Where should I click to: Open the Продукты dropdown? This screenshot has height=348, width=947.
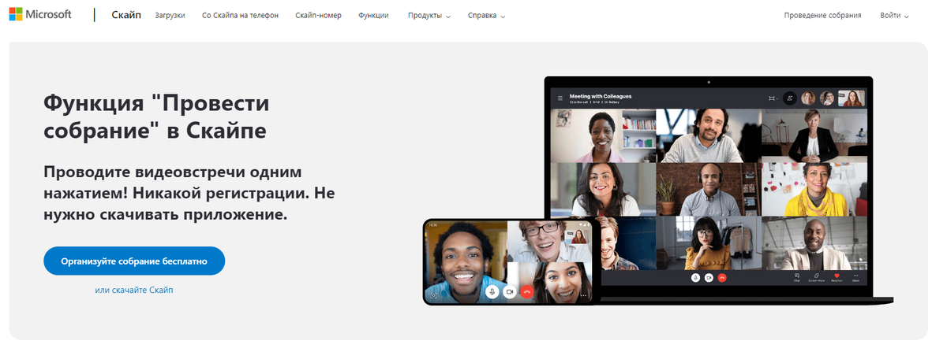429,16
